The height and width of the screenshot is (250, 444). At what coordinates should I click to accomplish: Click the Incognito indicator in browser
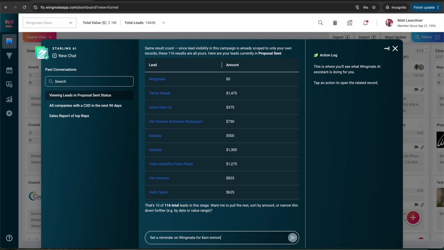(396, 7)
